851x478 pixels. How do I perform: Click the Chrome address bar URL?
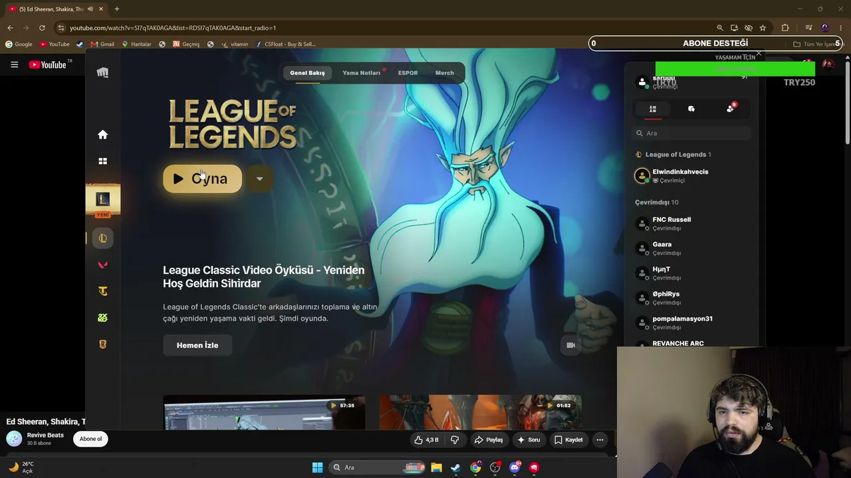pos(173,28)
